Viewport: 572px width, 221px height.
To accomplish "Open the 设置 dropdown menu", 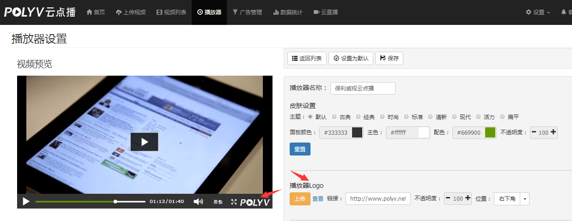I will point(538,12).
